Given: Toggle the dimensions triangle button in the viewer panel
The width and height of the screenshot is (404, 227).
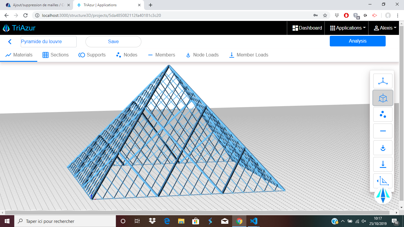Looking at the screenshot, I should click(383, 181).
